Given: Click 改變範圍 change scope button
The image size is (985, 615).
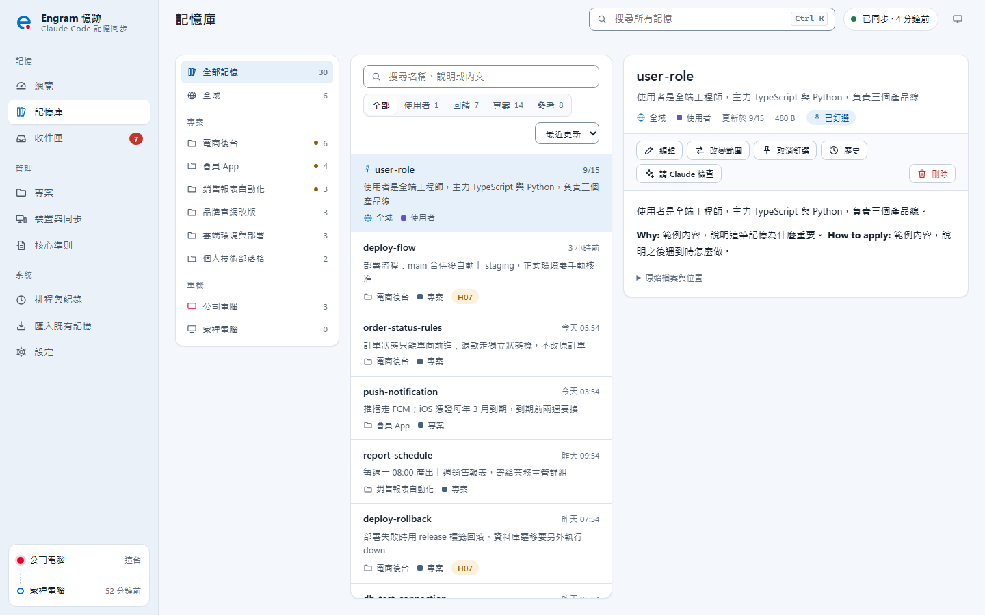Looking at the screenshot, I should 718,150.
